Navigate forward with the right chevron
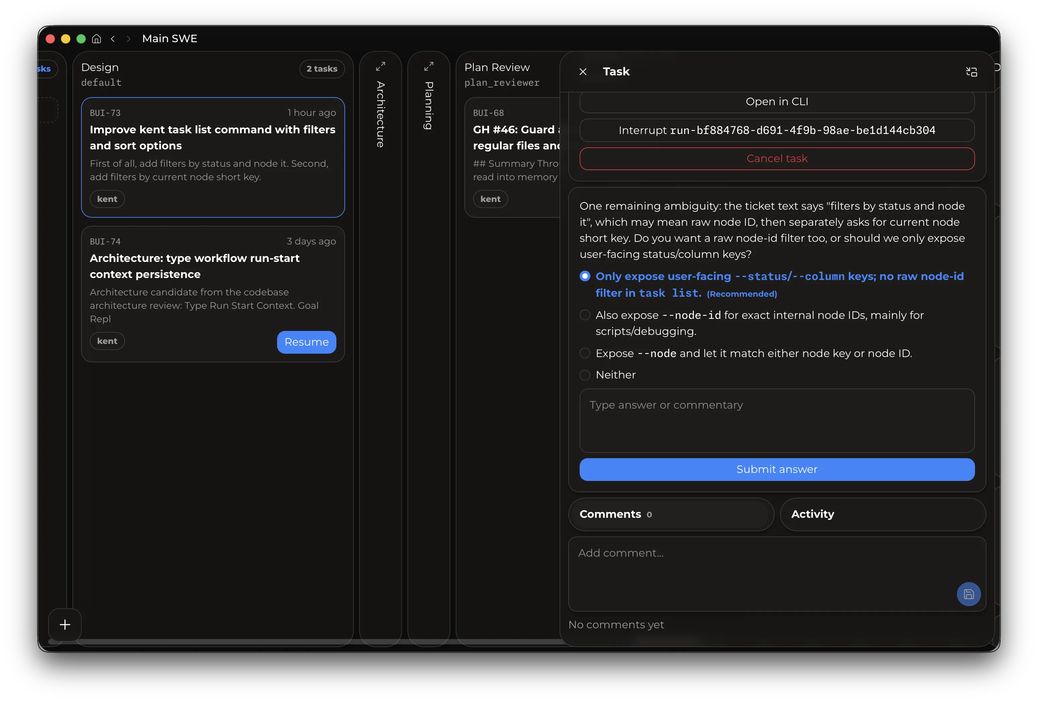This screenshot has height=702, width=1038. [129, 39]
